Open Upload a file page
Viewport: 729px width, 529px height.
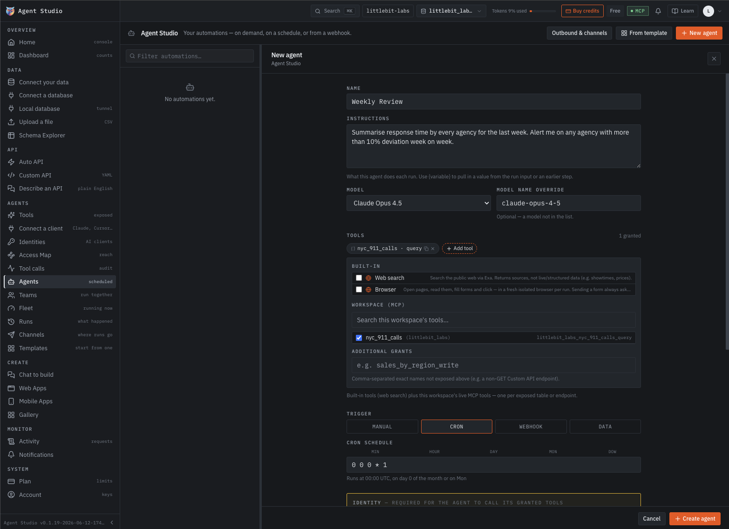point(60,122)
